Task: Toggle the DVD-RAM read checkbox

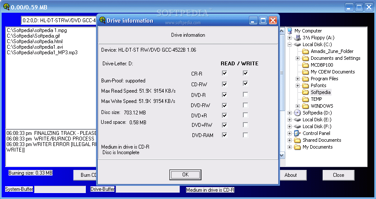Action: tap(224, 135)
